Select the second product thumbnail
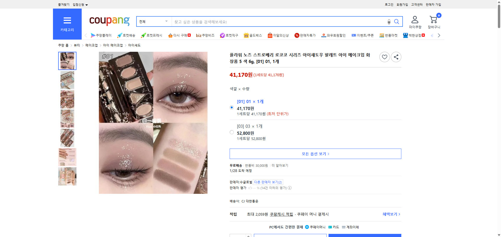Image resolution: width=501 pixels, height=237 pixels. pyautogui.click(x=67, y=80)
